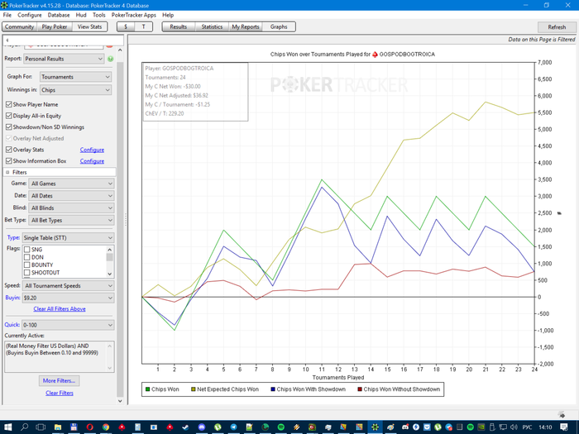Screen dimensions: 579x434
Task: Open the Speed dropdown showing All Tournament Speeds
Action: (69, 286)
